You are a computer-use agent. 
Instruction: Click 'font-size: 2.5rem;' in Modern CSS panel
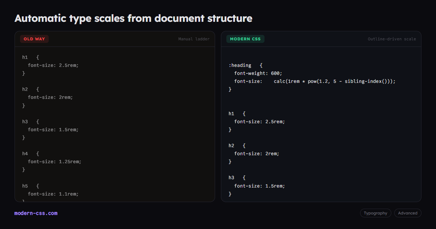(x=259, y=121)
